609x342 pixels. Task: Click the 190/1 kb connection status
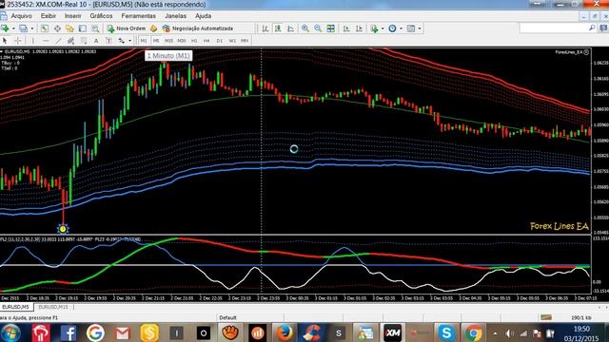pyautogui.click(x=581, y=317)
